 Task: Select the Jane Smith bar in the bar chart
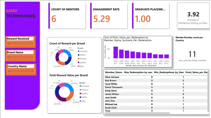pyautogui.click(x=133, y=55)
